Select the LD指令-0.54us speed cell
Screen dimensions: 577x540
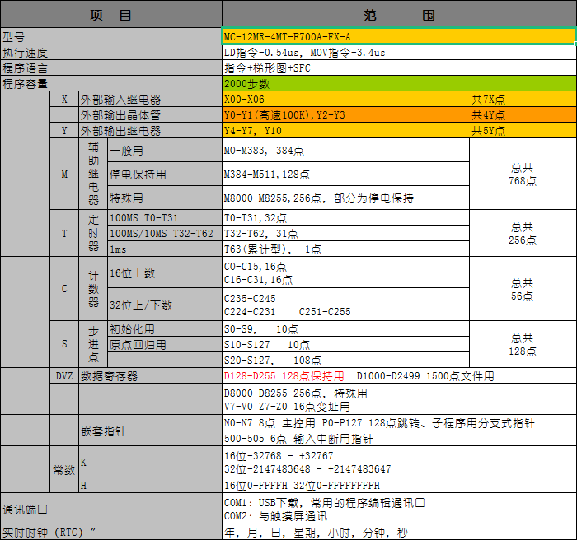(x=398, y=53)
